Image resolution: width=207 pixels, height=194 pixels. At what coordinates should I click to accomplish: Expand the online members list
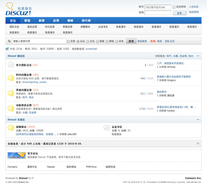(198, 143)
